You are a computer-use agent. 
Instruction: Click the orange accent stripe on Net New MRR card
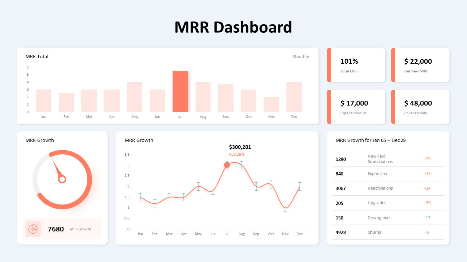392,65
